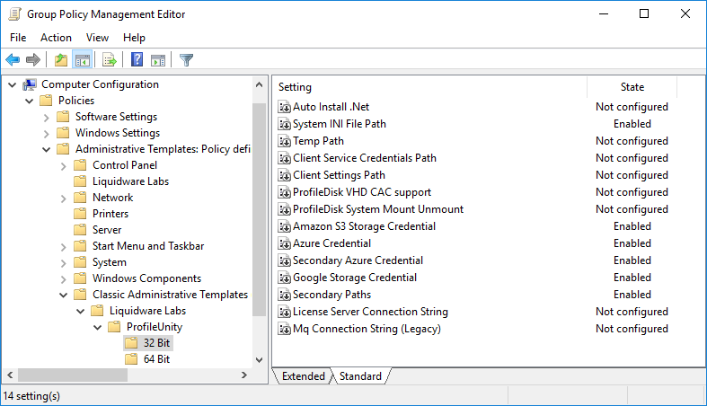Click the Back arrow toolbar icon

13,60
